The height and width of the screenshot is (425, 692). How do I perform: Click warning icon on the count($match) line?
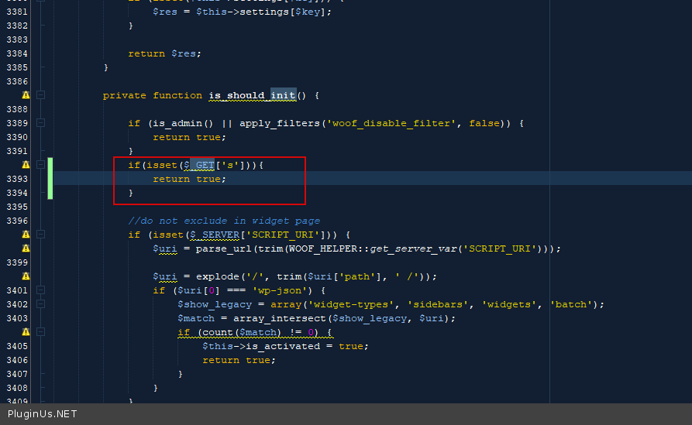point(26,332)
